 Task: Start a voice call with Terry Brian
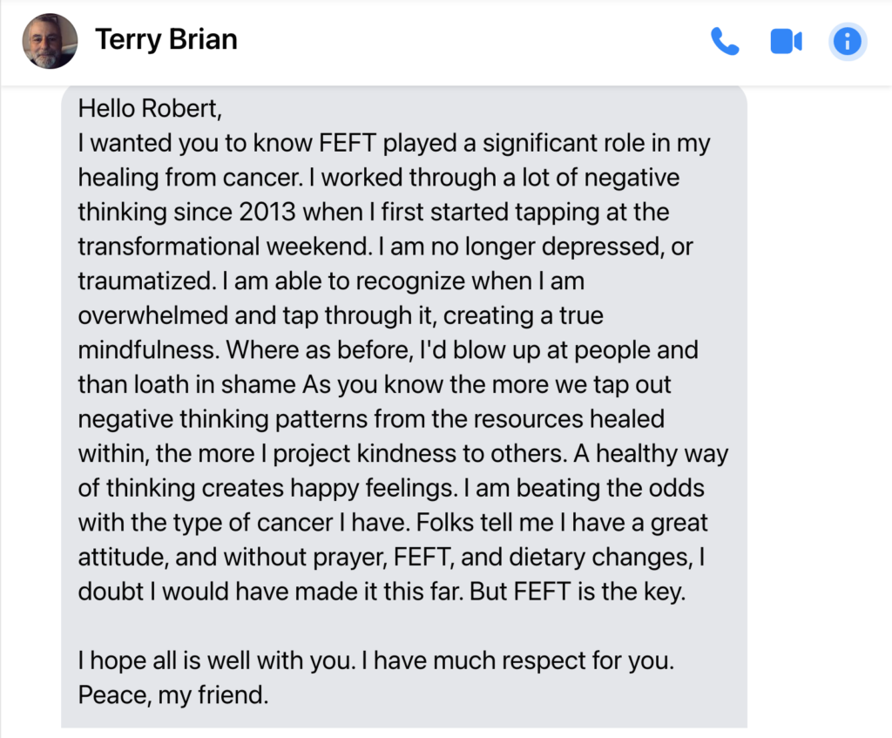pyautogui.click(x=725, y=42)
